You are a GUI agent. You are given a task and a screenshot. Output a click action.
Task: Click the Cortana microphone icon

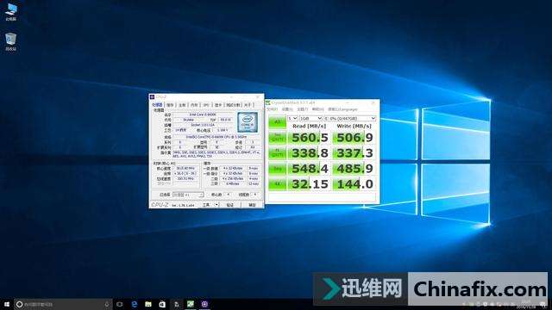pos(107,304)
